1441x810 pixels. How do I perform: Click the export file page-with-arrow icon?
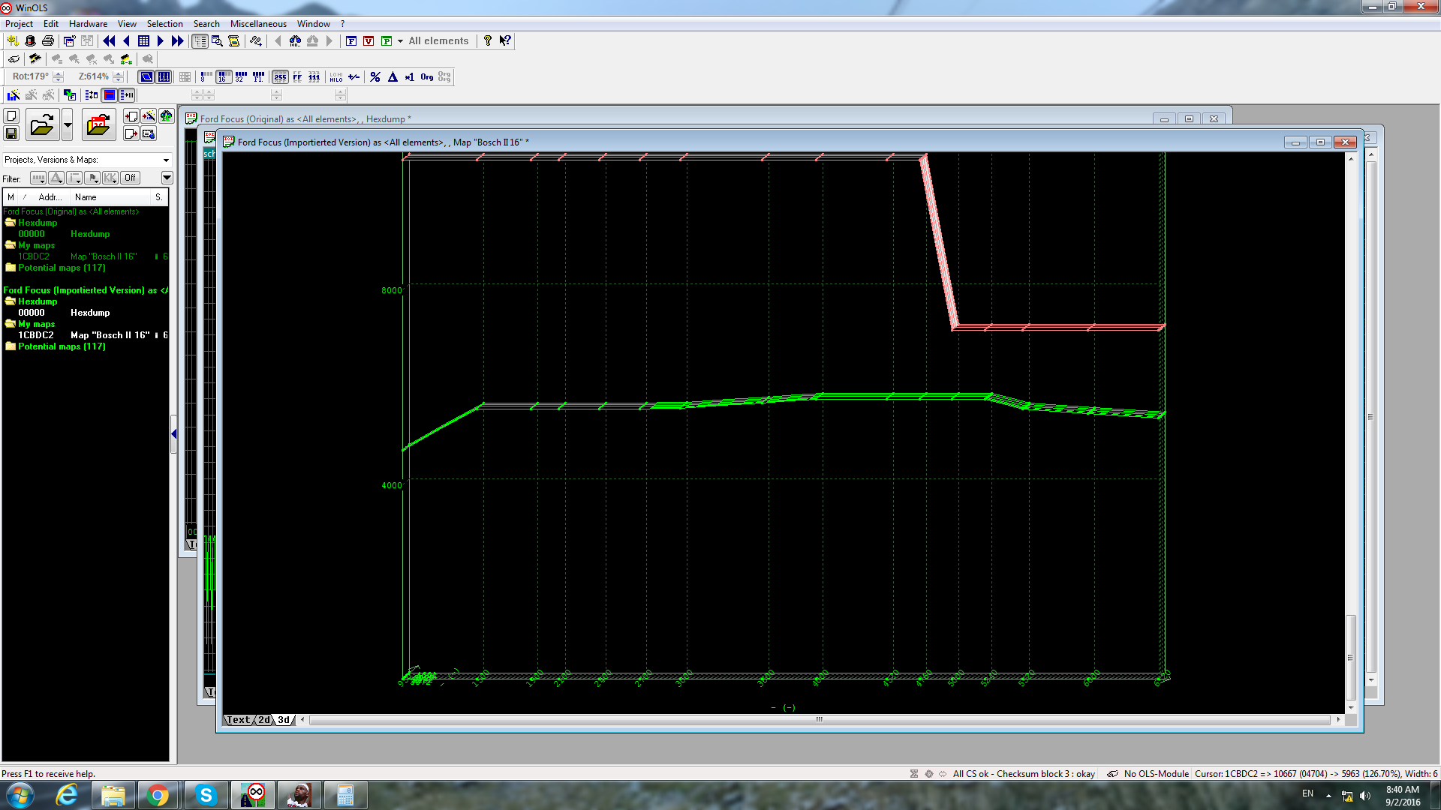click(131, 133)
